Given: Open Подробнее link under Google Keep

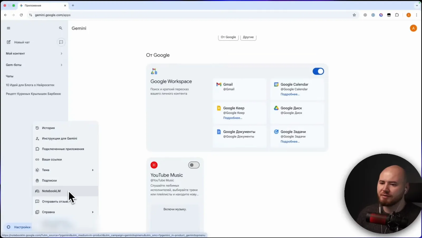Looking at the screenshot, I should [x=233, y=118].
